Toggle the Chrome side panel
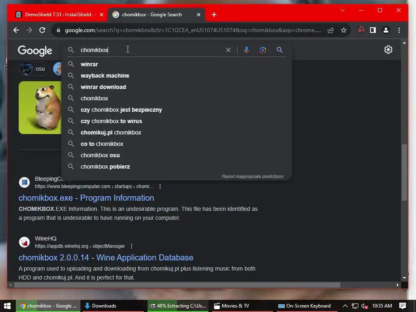 point(373,30)
